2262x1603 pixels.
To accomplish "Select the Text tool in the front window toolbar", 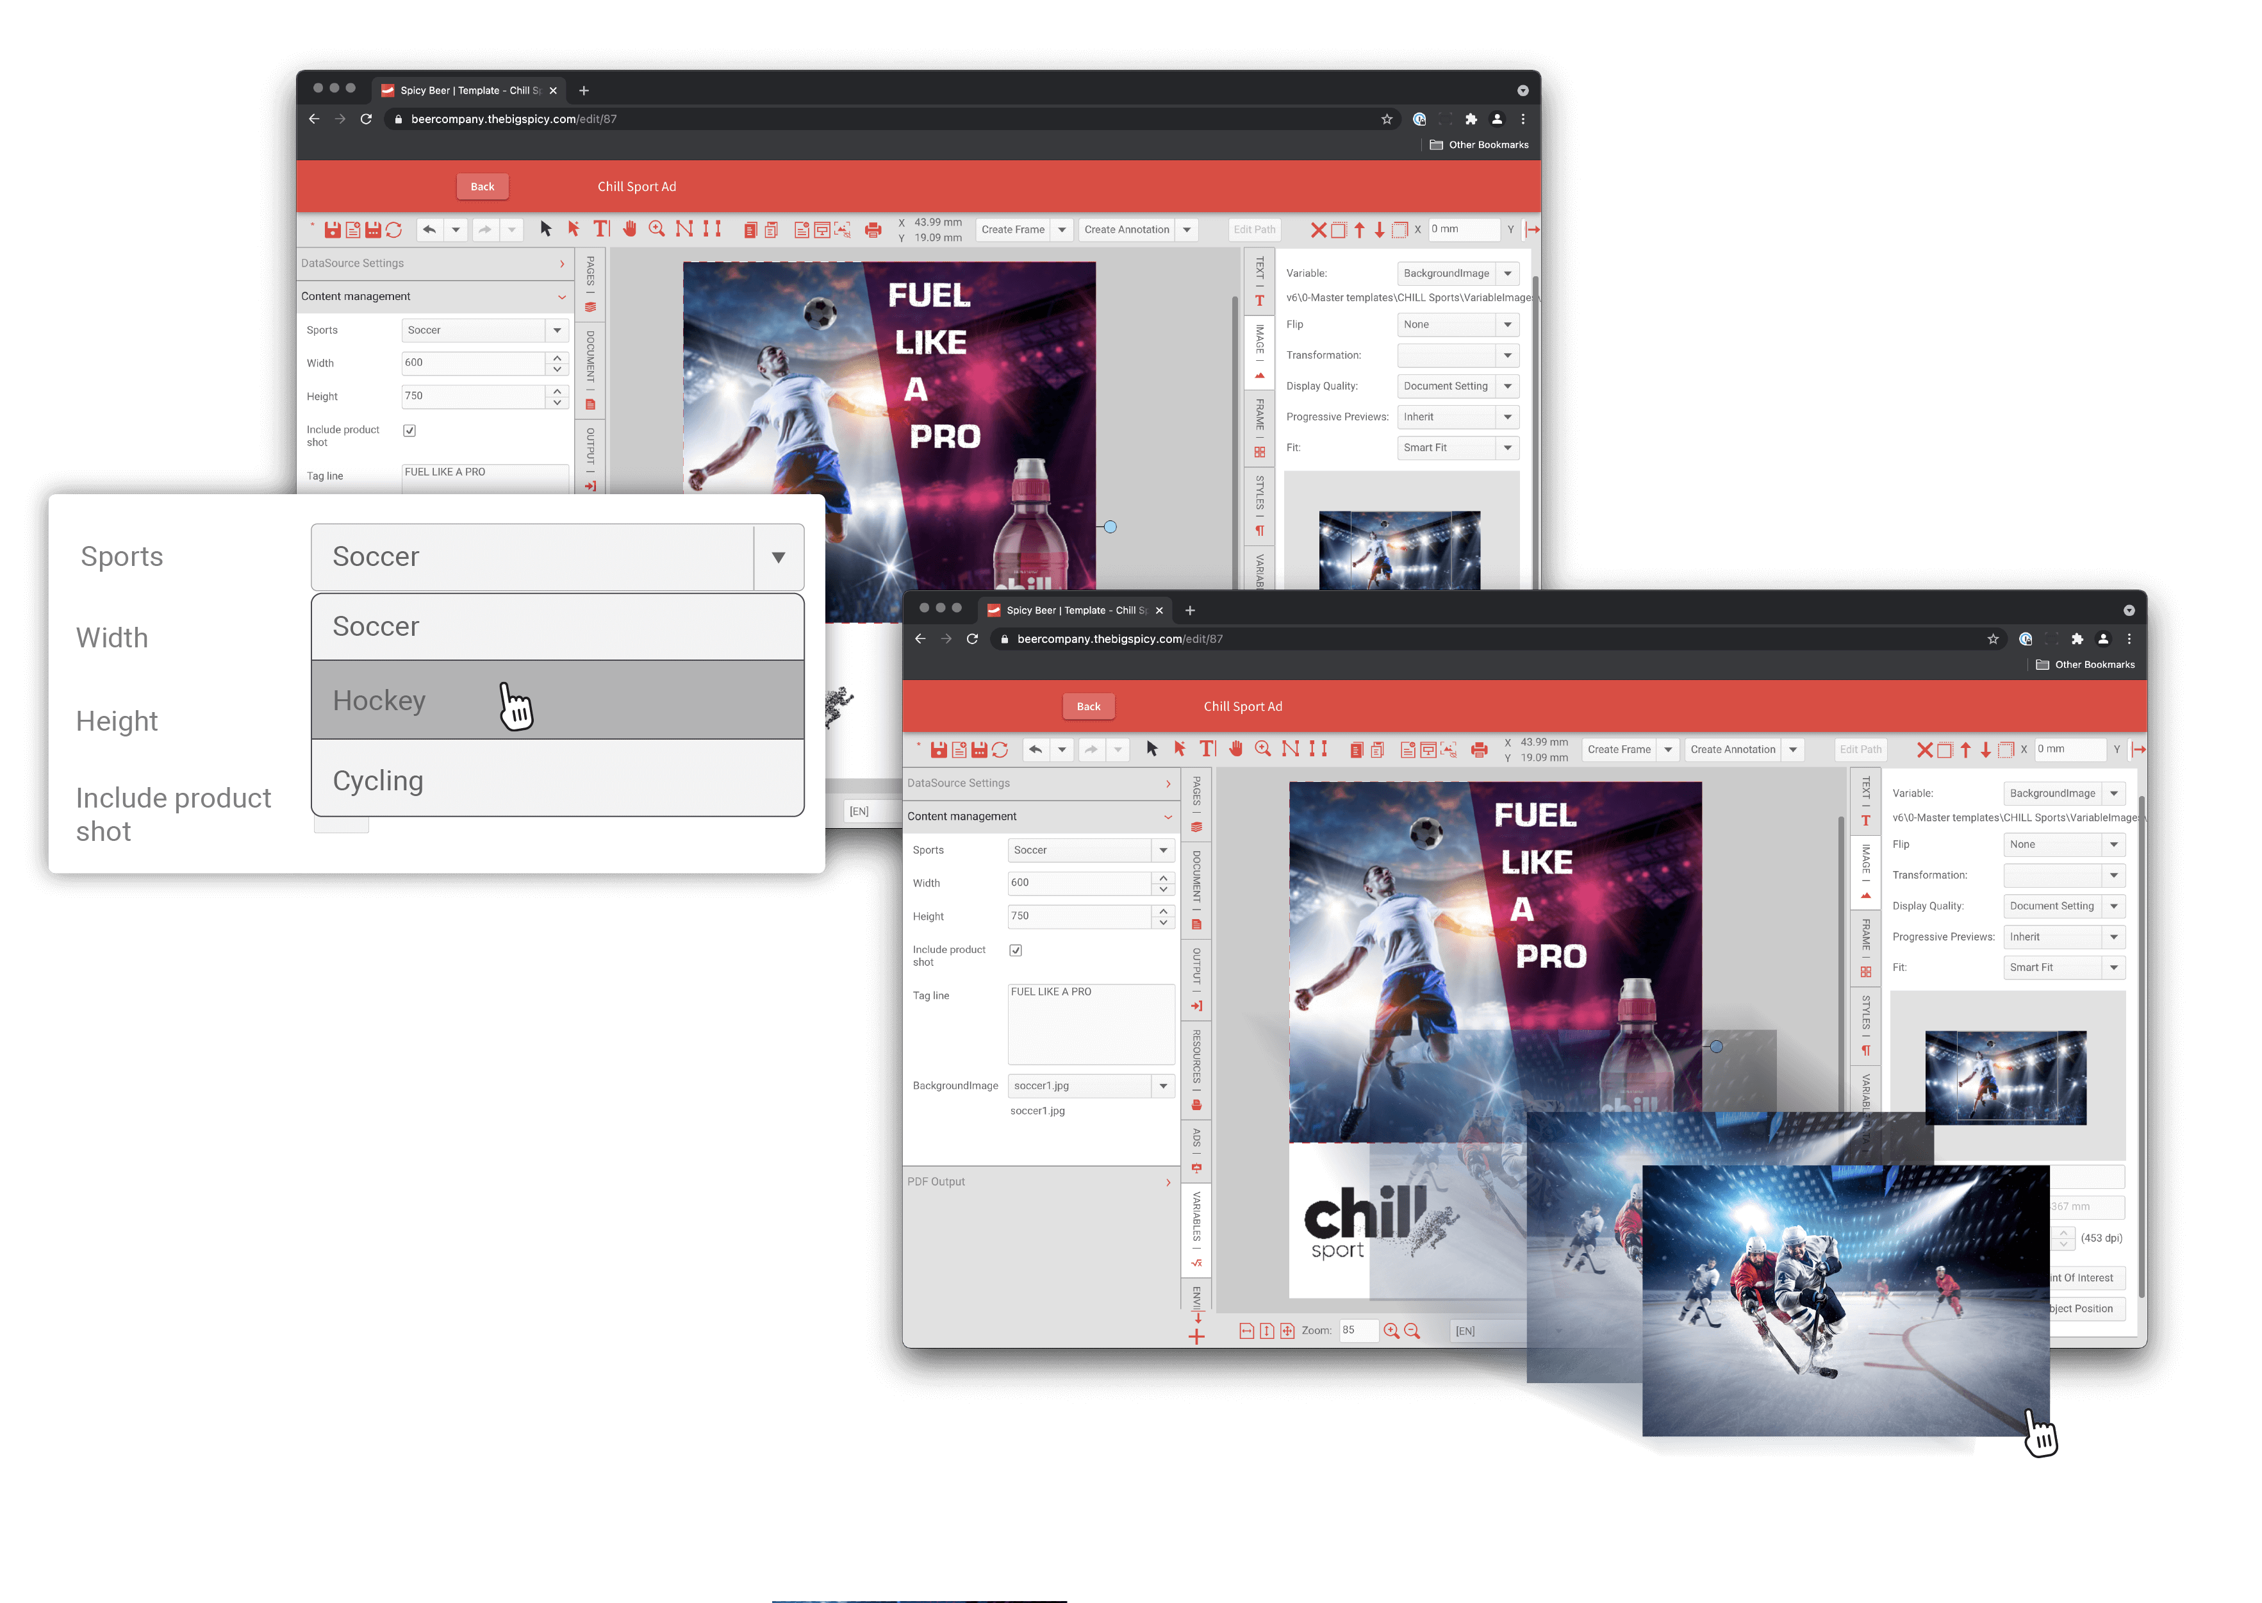I will [1208, 749].
